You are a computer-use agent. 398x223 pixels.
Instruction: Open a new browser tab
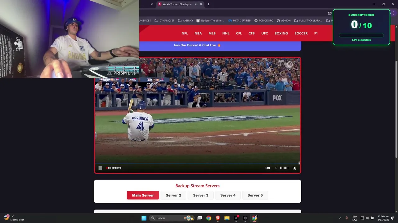pos(208,4)
